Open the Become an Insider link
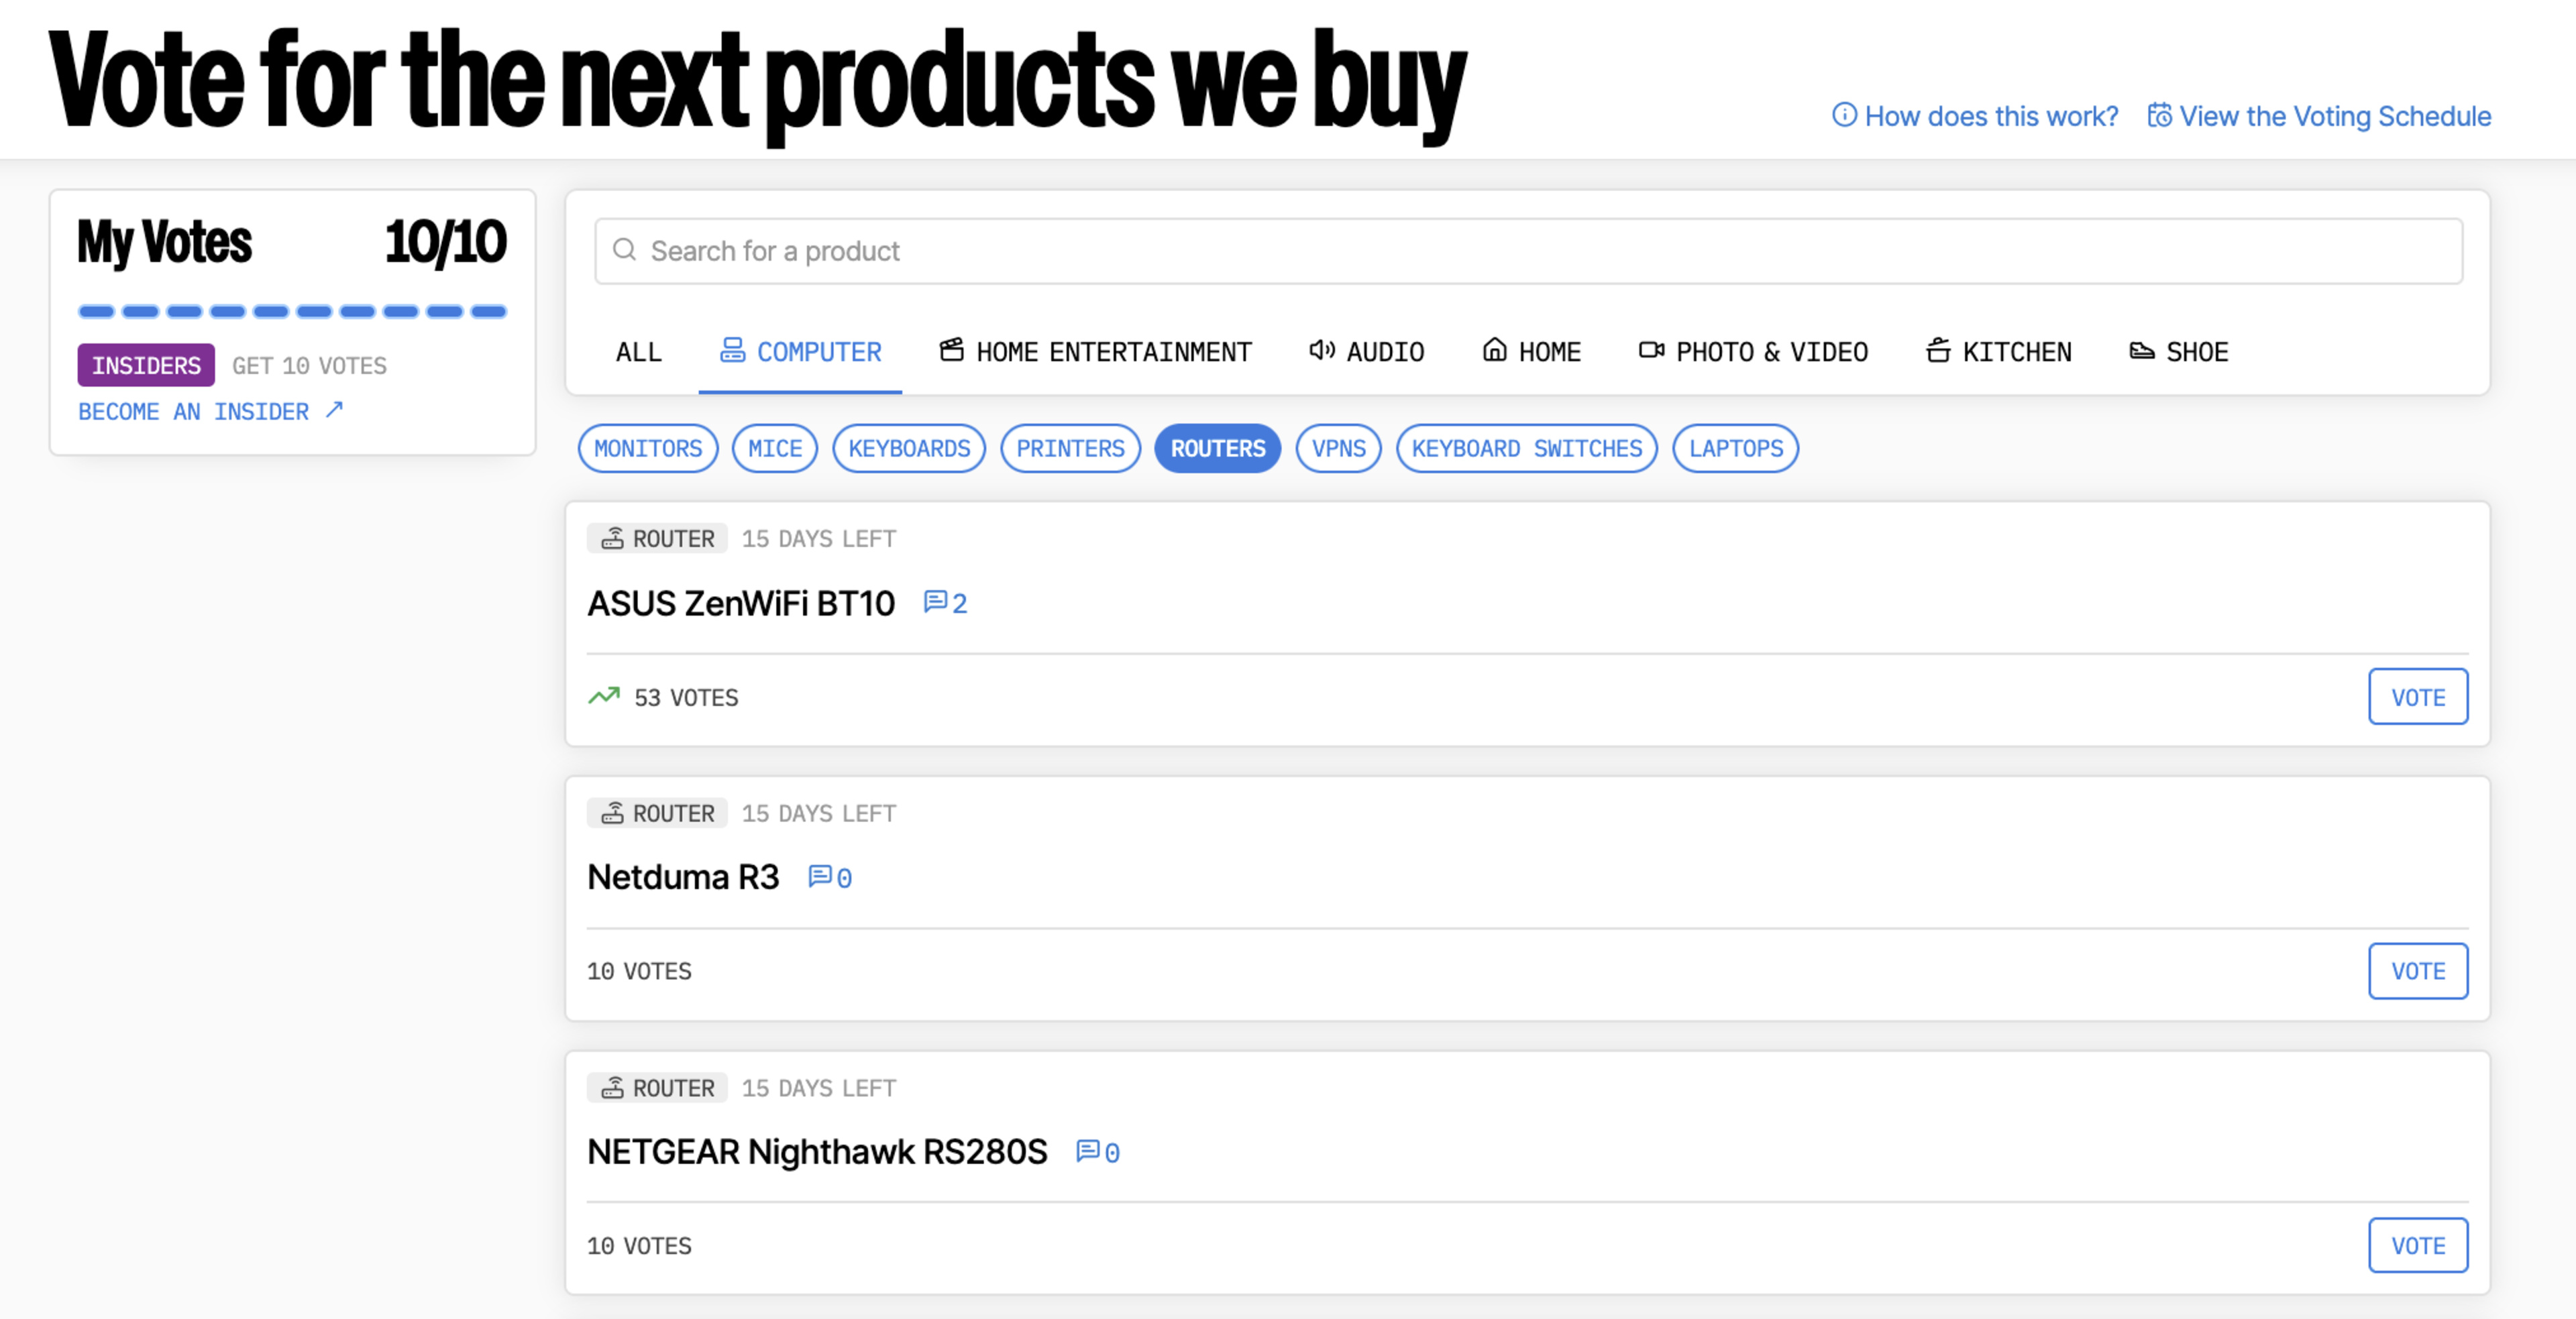The image size is (2576, 1319). (x=194, y=412)
